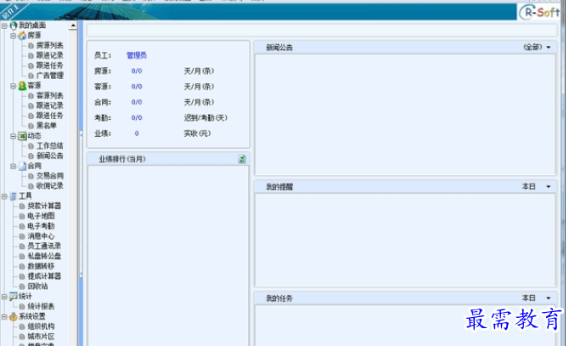Collapse the 合同 tree branch

tap(13, 167)
